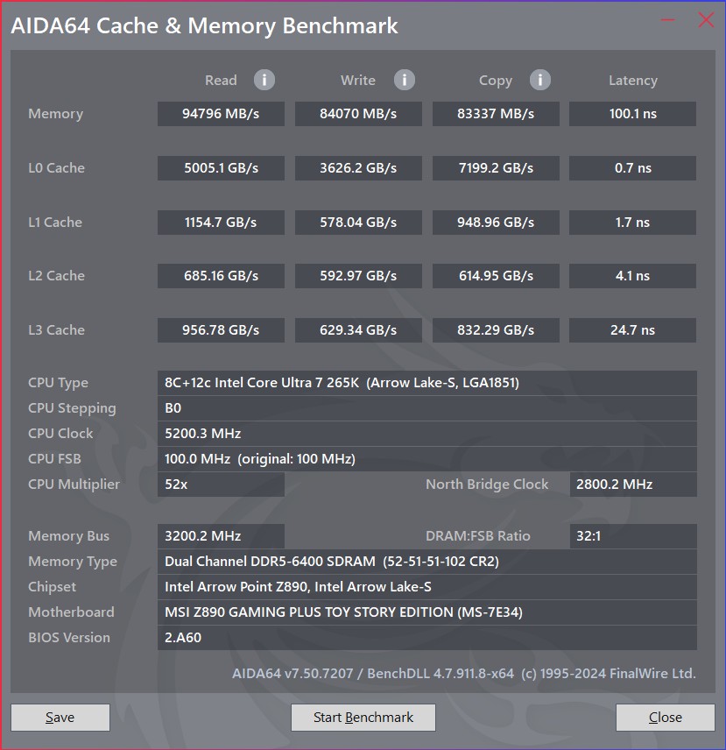Close window with red X icon
This screenshot has height=750, width=726.
coord(706,20)
